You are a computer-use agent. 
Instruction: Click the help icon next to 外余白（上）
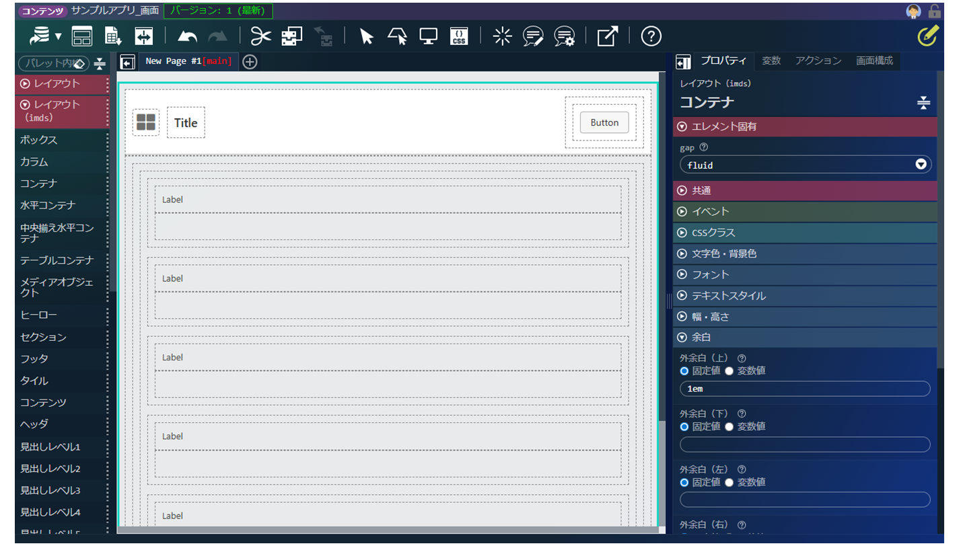point(742,358)
